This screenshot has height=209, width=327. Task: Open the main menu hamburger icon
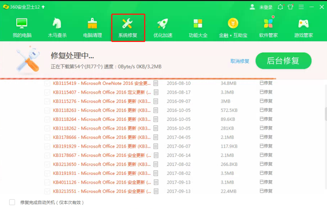click(x=301, y=7)
